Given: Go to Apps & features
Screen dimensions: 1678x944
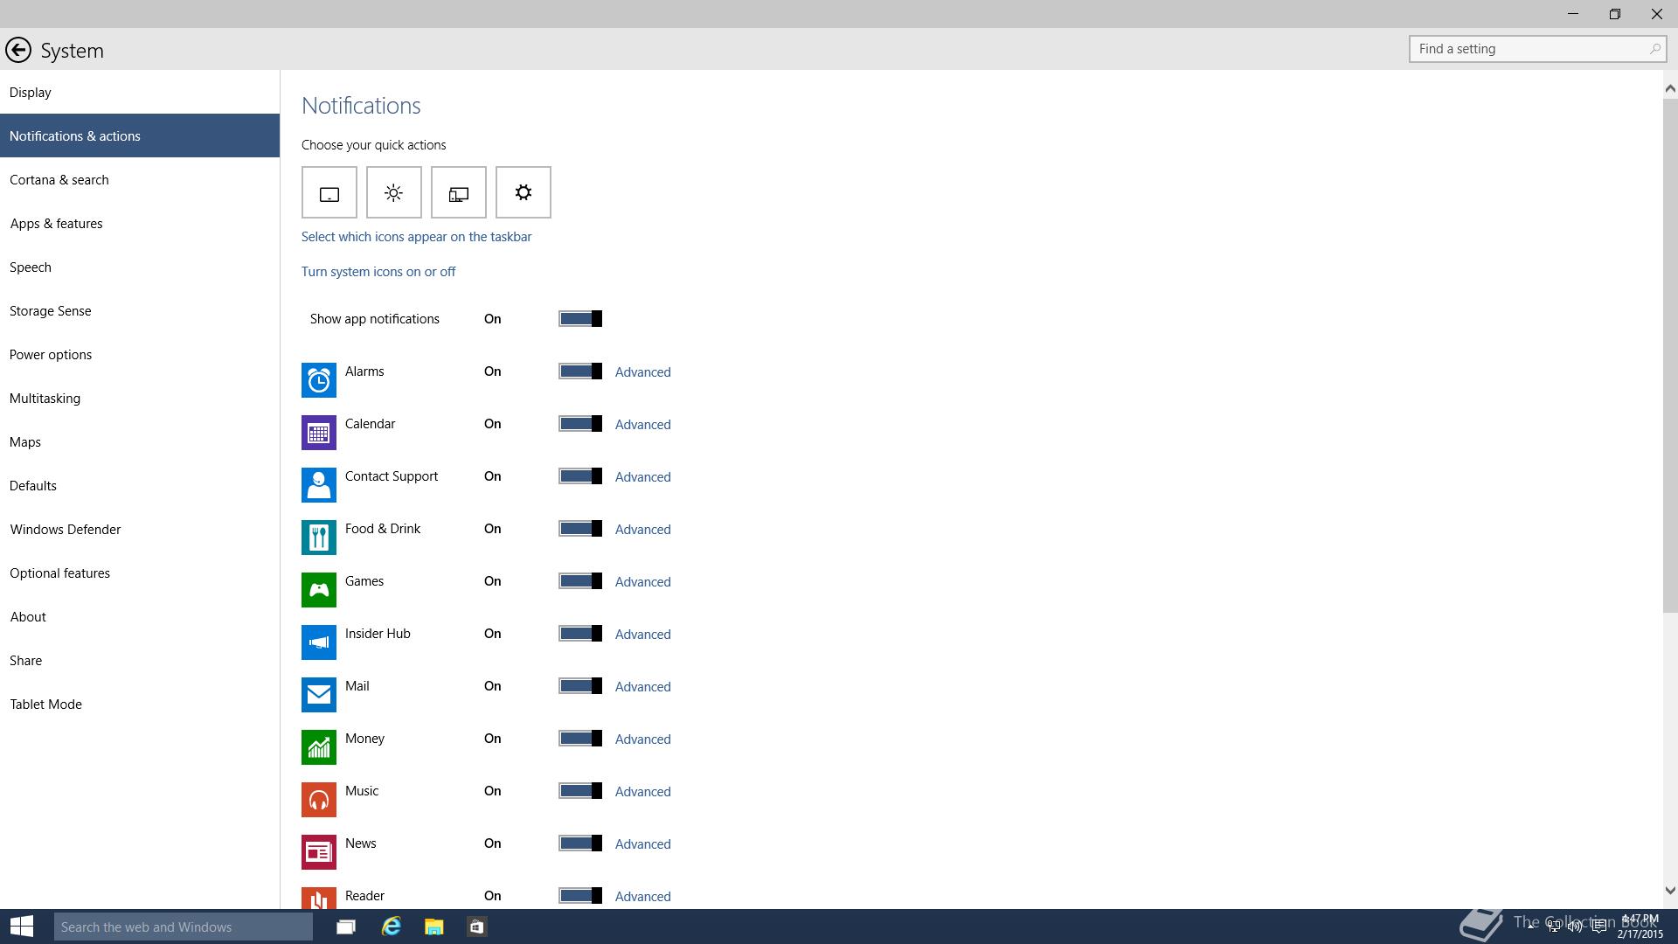Looking at the screenshot, I should pyautogui.click(x=140, y=223).
